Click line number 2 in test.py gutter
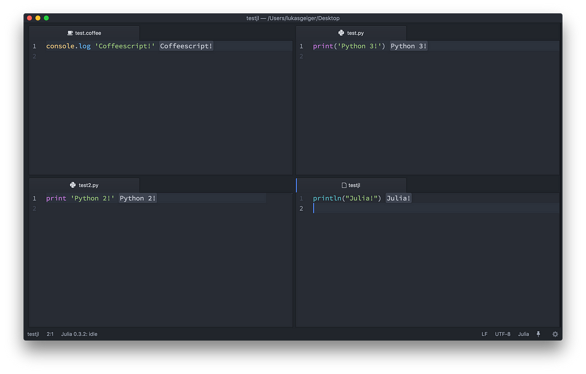 click(301, 56)
